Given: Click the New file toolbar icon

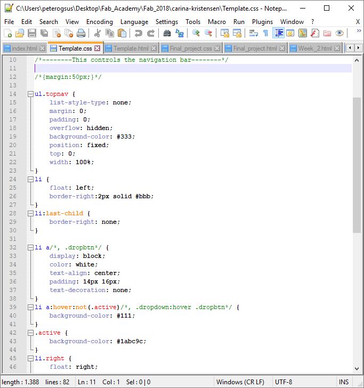Looking at the screenshot, I should pos(7,34).
